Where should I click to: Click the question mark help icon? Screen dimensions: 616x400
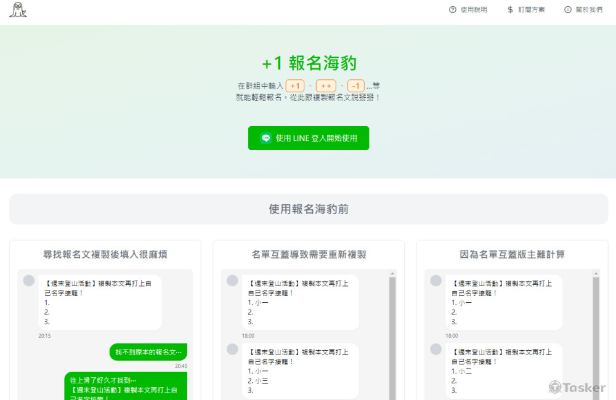point(453,10)
